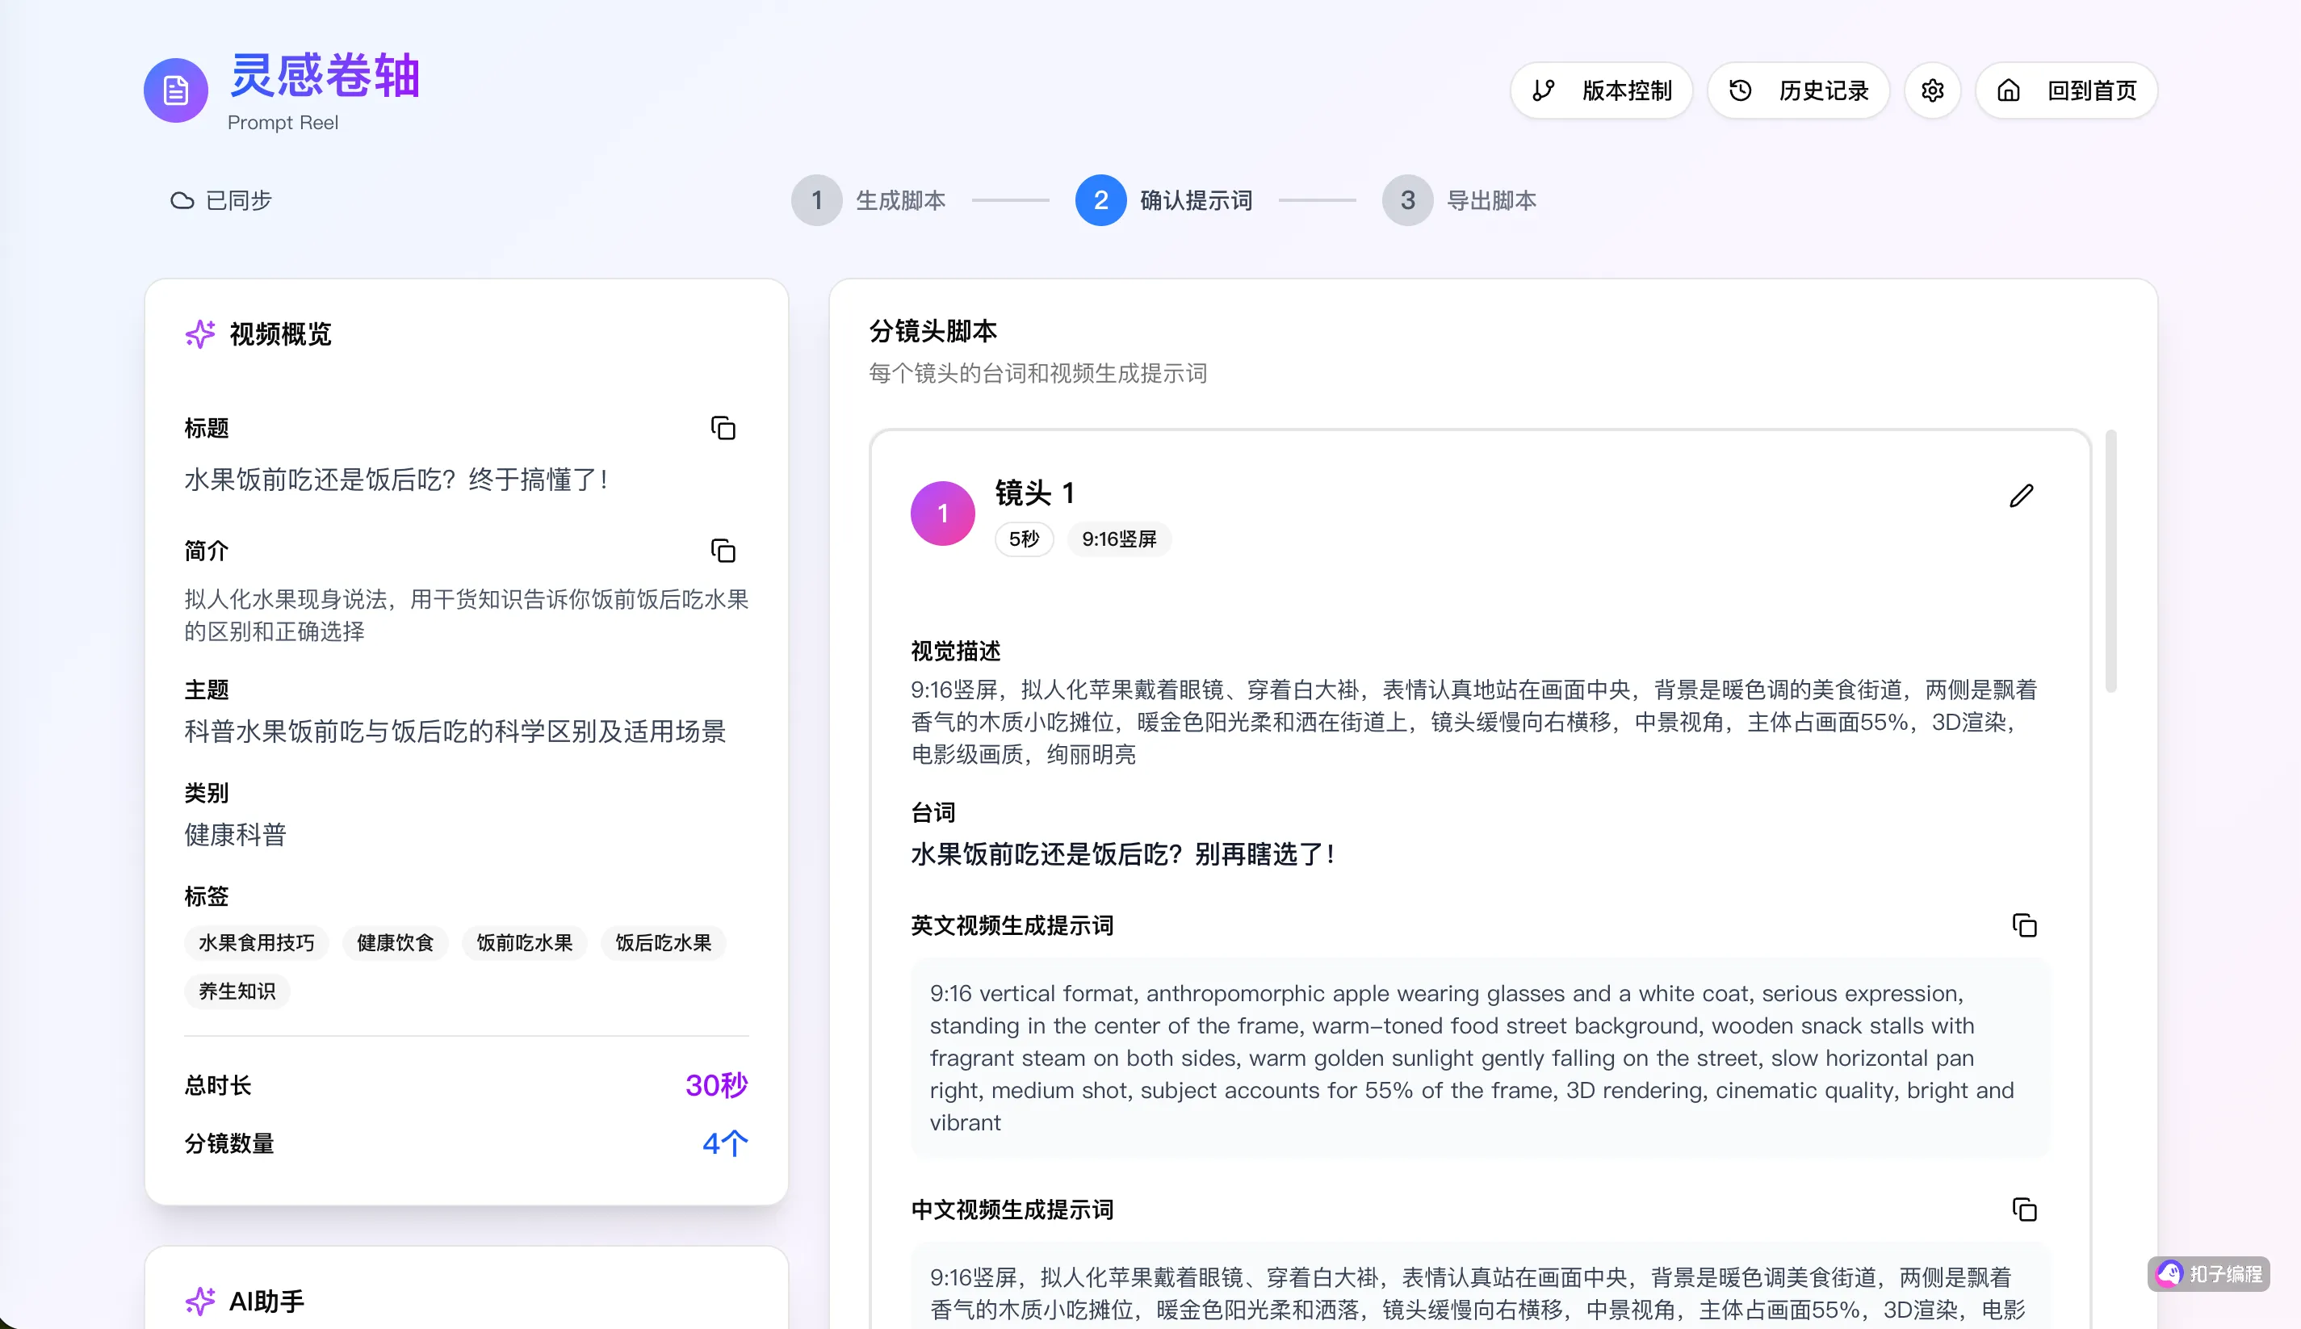Viewport: 2301px width, 1329px height.
Task: Click the 9:16竖屏 badge on shot 1
Action: coord(1119,539)
